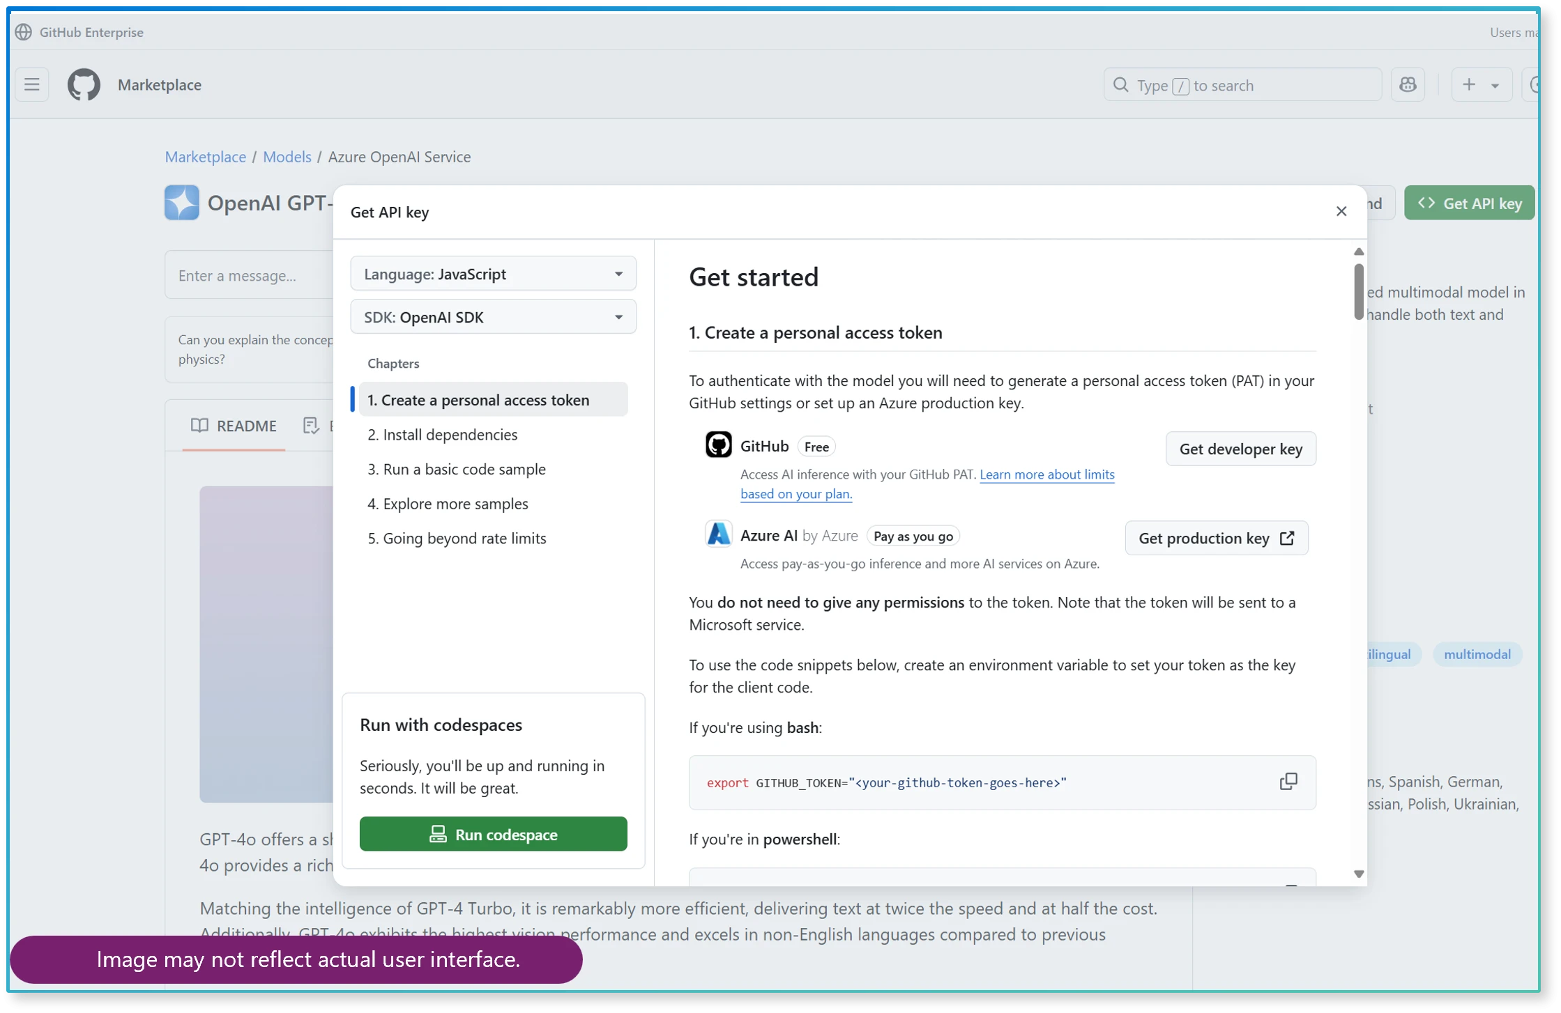Click Run codespace green button
Screen dimensions: 1561x1013
[494, 835]
